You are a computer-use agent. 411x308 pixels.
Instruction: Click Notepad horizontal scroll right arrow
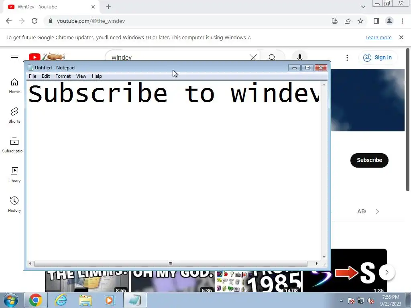pyautogui.click(x=317, y=263)
